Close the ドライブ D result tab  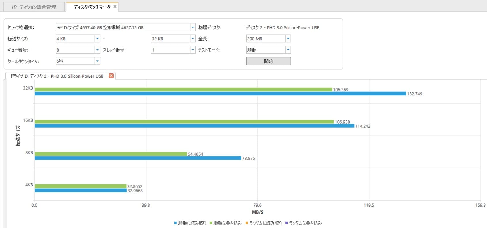[x=111, y=76]
